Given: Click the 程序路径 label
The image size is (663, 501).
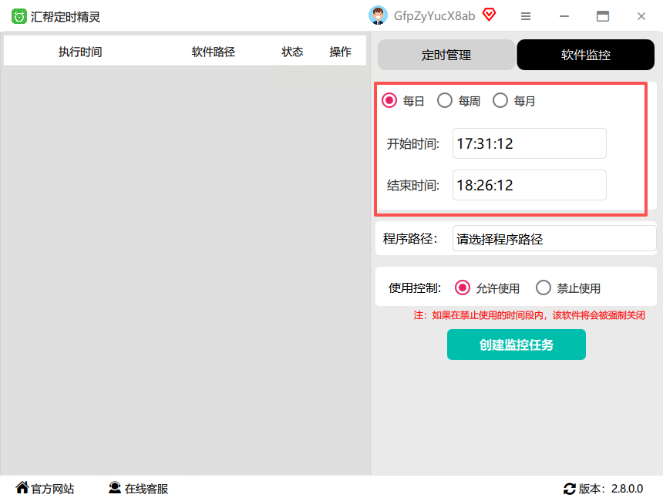Looking at the screenshot, I should click(x=410, y=238).
